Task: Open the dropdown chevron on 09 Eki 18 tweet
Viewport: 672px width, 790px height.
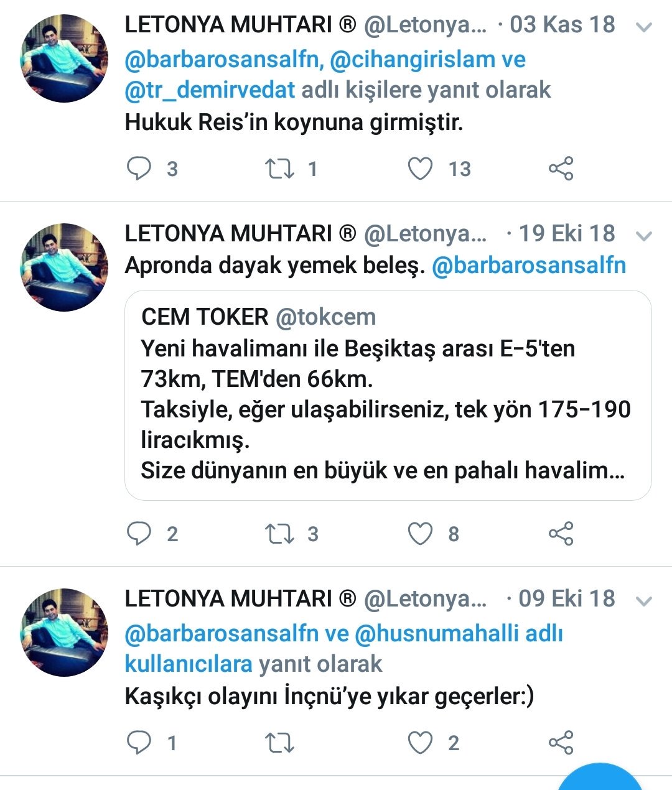Action: click(645, 602)
